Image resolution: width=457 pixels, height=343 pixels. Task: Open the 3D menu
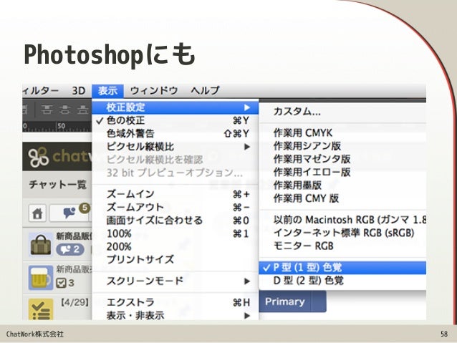pos(78,91)
